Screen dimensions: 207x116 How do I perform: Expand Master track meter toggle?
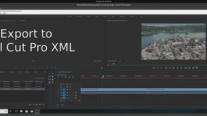[x=79, y=101]
